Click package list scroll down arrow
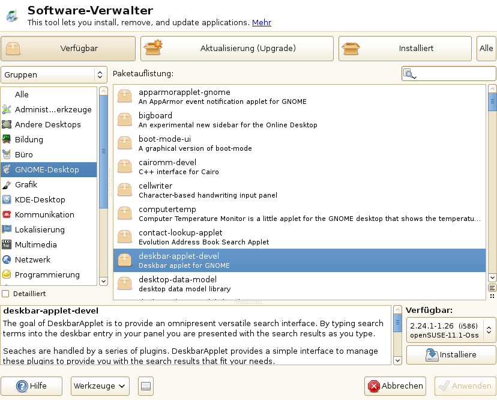This screenshot has height=400, width=497. tap(492, 278)
